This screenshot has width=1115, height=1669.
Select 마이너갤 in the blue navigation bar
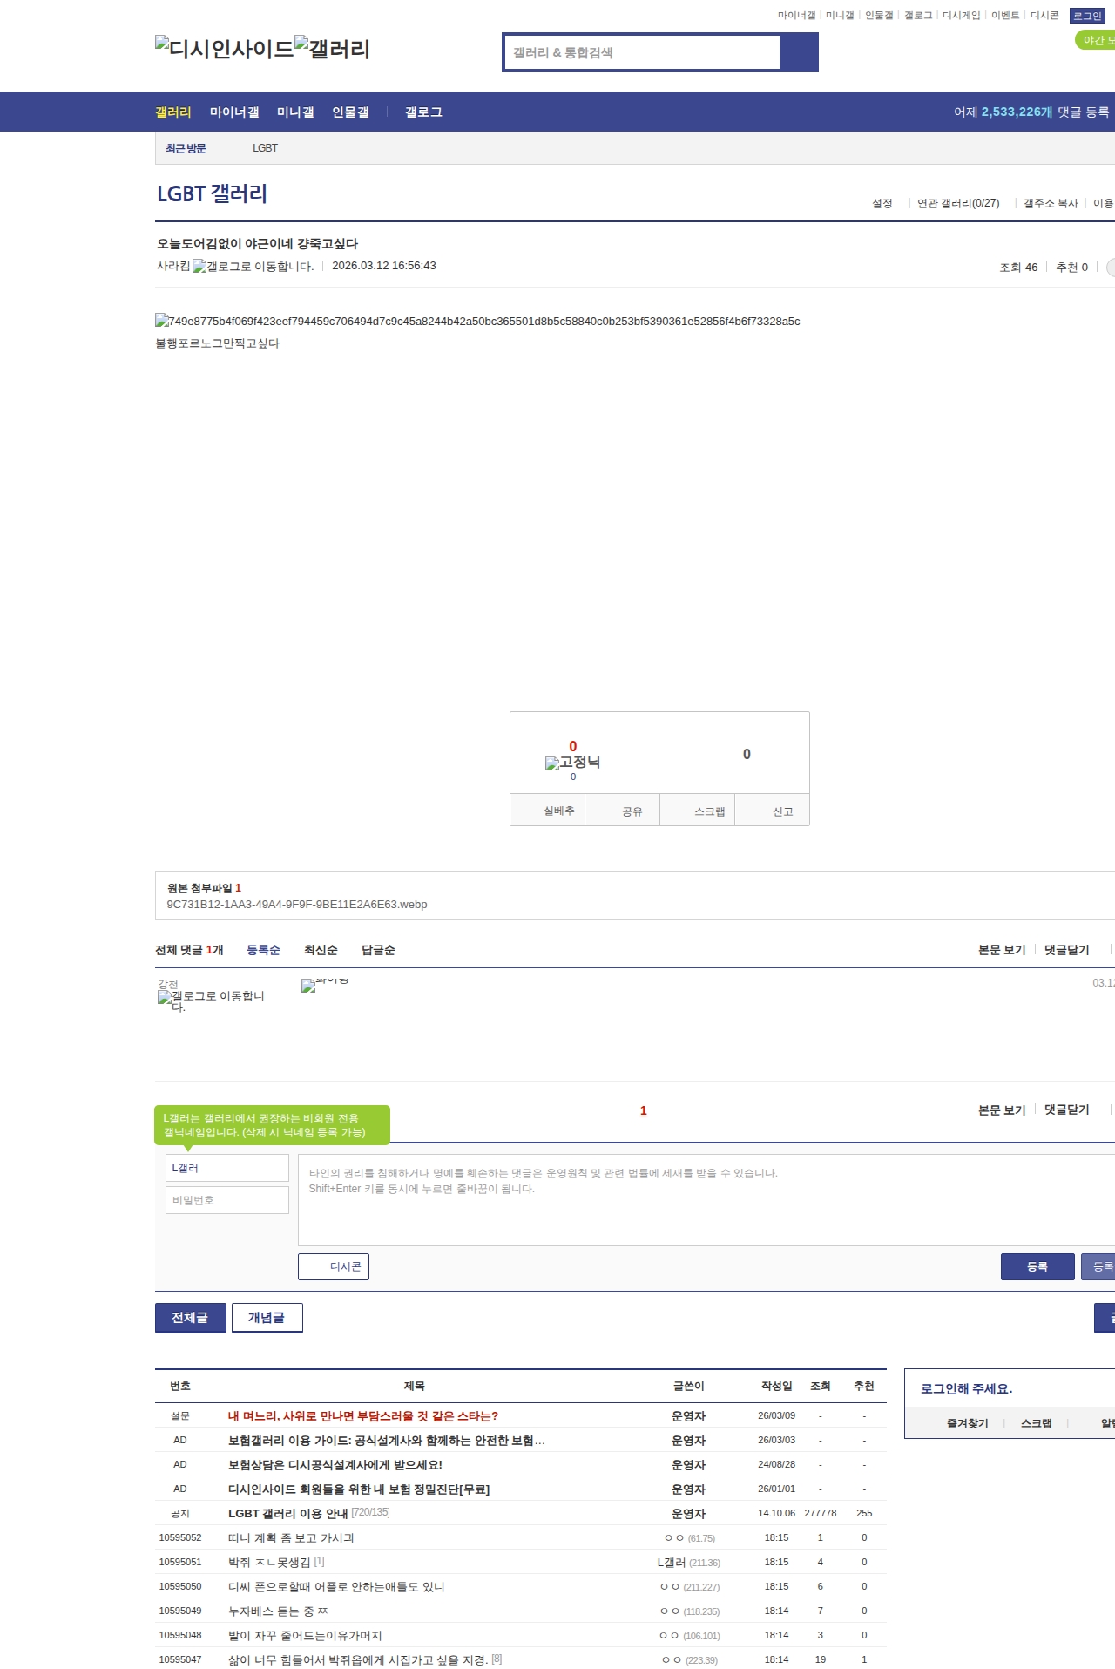233,112
